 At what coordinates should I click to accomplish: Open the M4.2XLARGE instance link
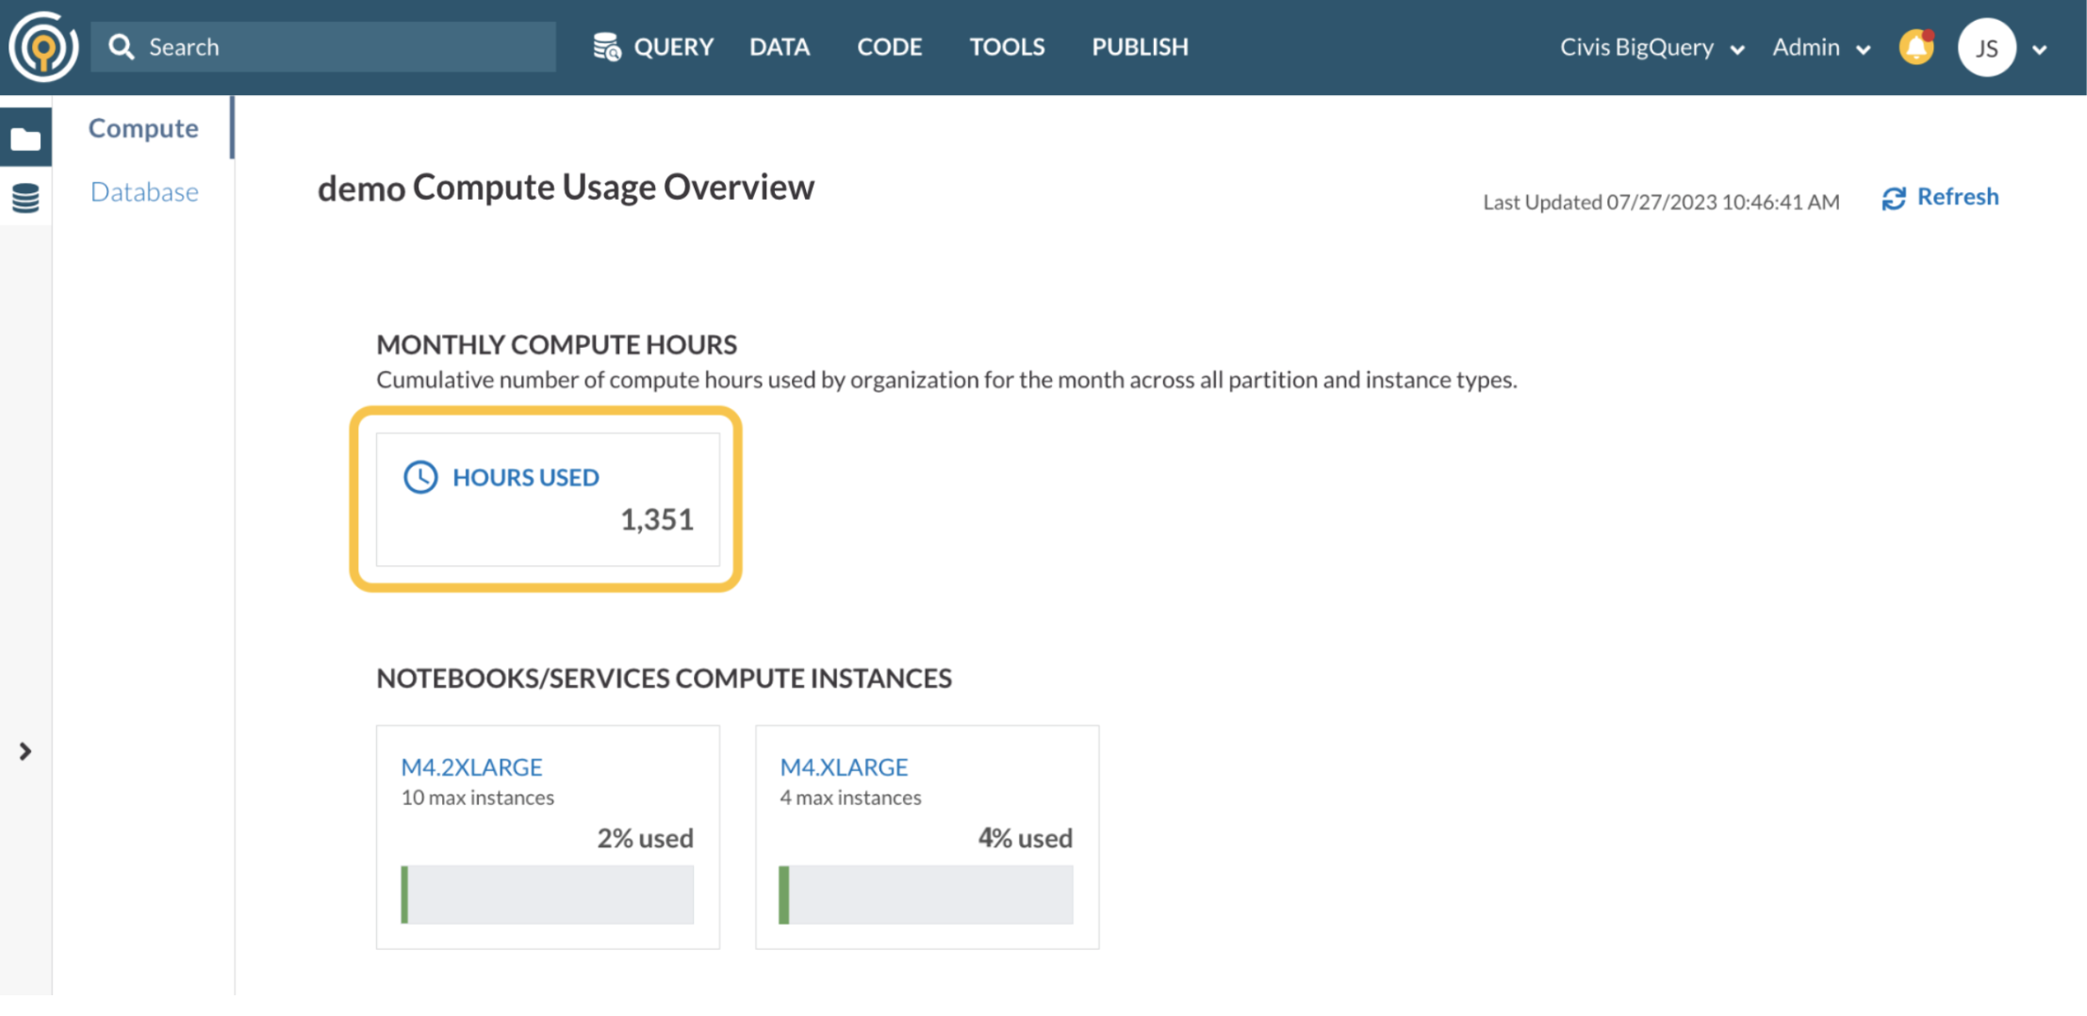pyautogui.click(x=471, y=767)
